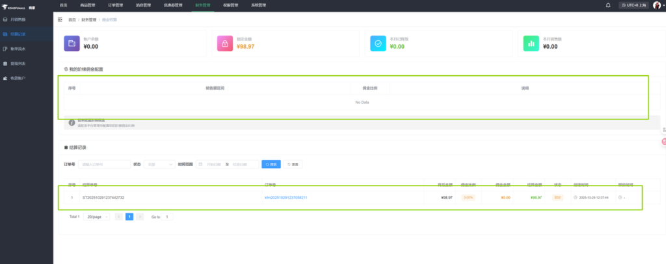Click the Go to page number box
666x264 pixels.
pos(168,217)
